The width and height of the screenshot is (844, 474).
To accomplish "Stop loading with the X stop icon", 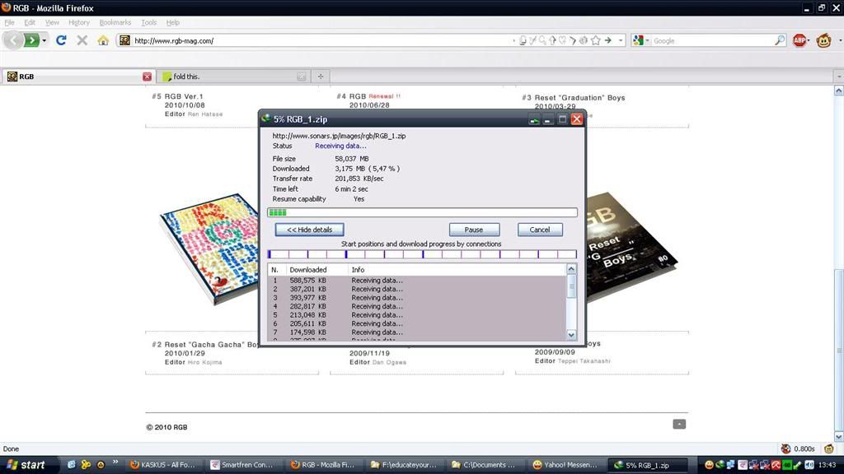I will click(x=82, y=40).
